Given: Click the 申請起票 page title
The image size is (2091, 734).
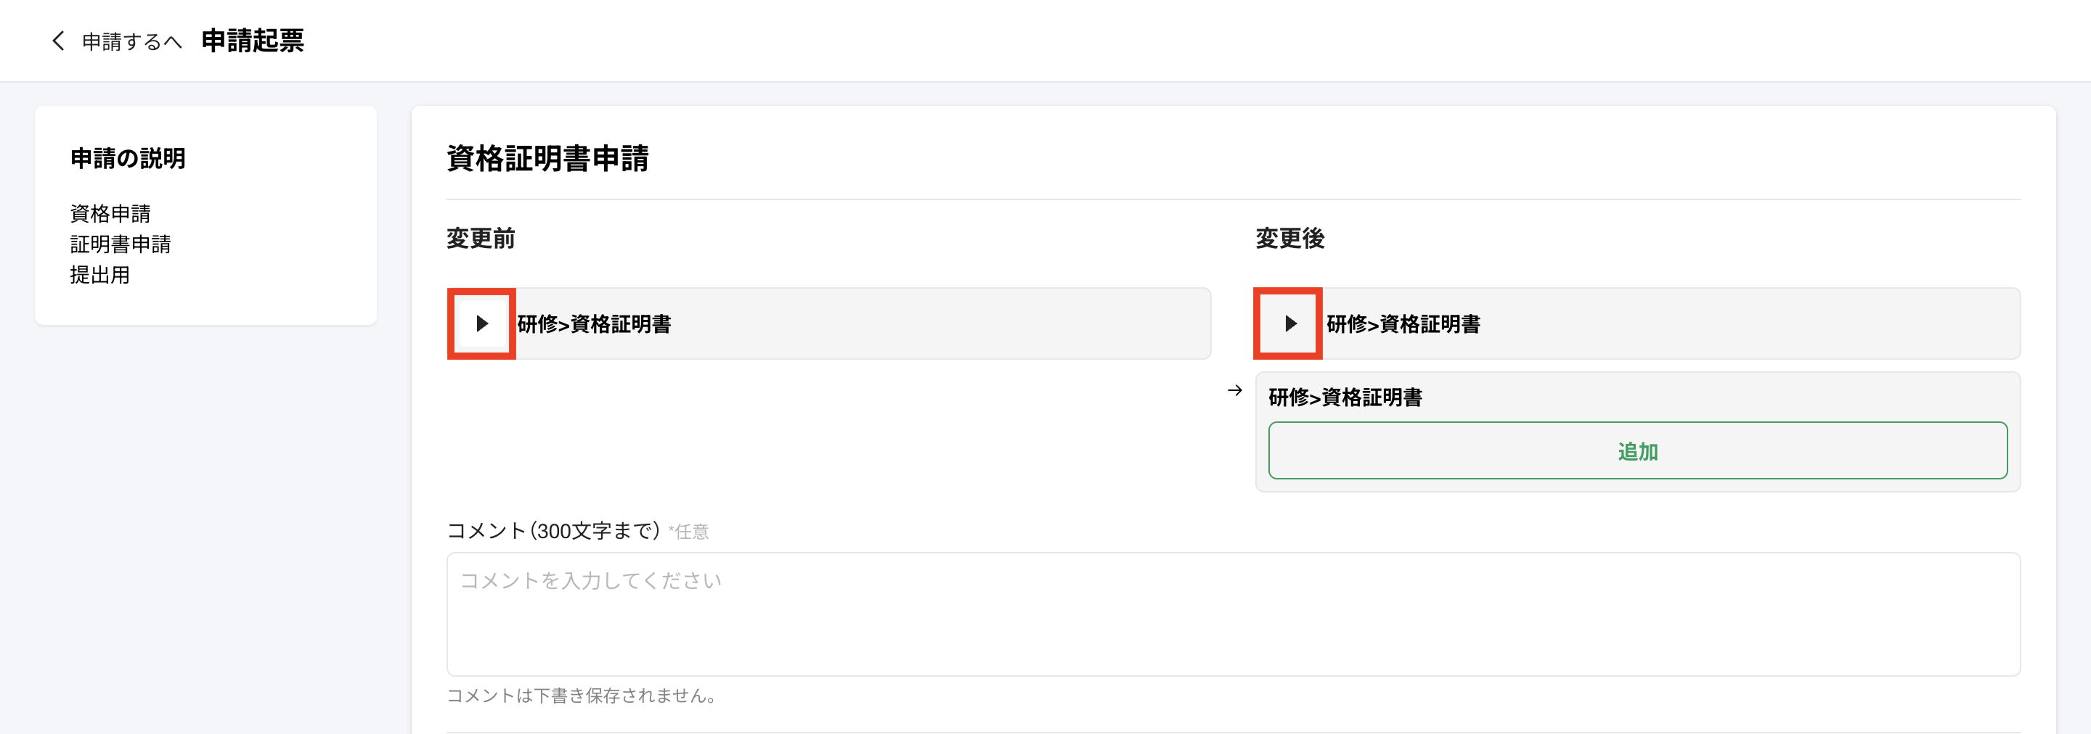Looking at the screenshot, I should [253, 41].
